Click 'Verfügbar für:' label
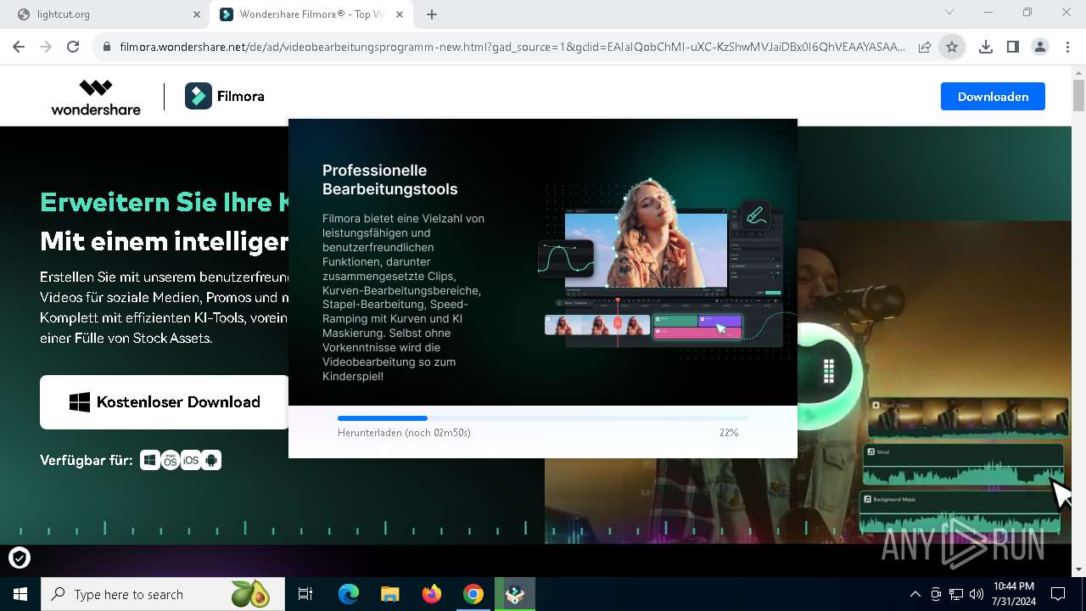The image size is (1086, 611). 86,461
